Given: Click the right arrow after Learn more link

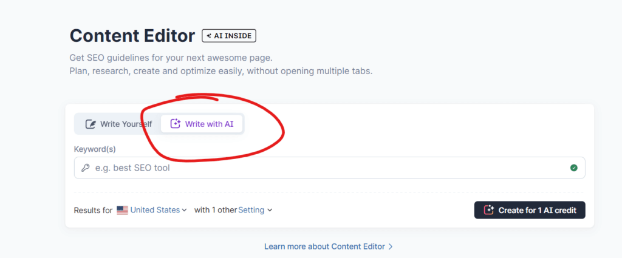Looking at the screenshot, I should tap(391, 246).
